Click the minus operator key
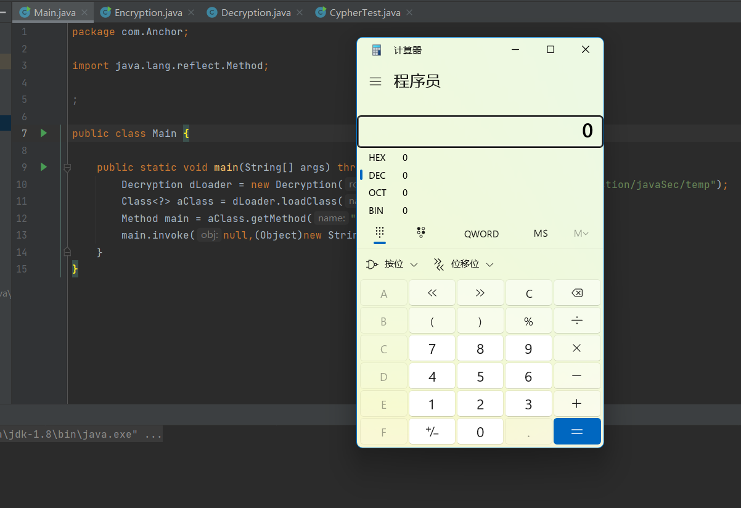 (577, 376)
